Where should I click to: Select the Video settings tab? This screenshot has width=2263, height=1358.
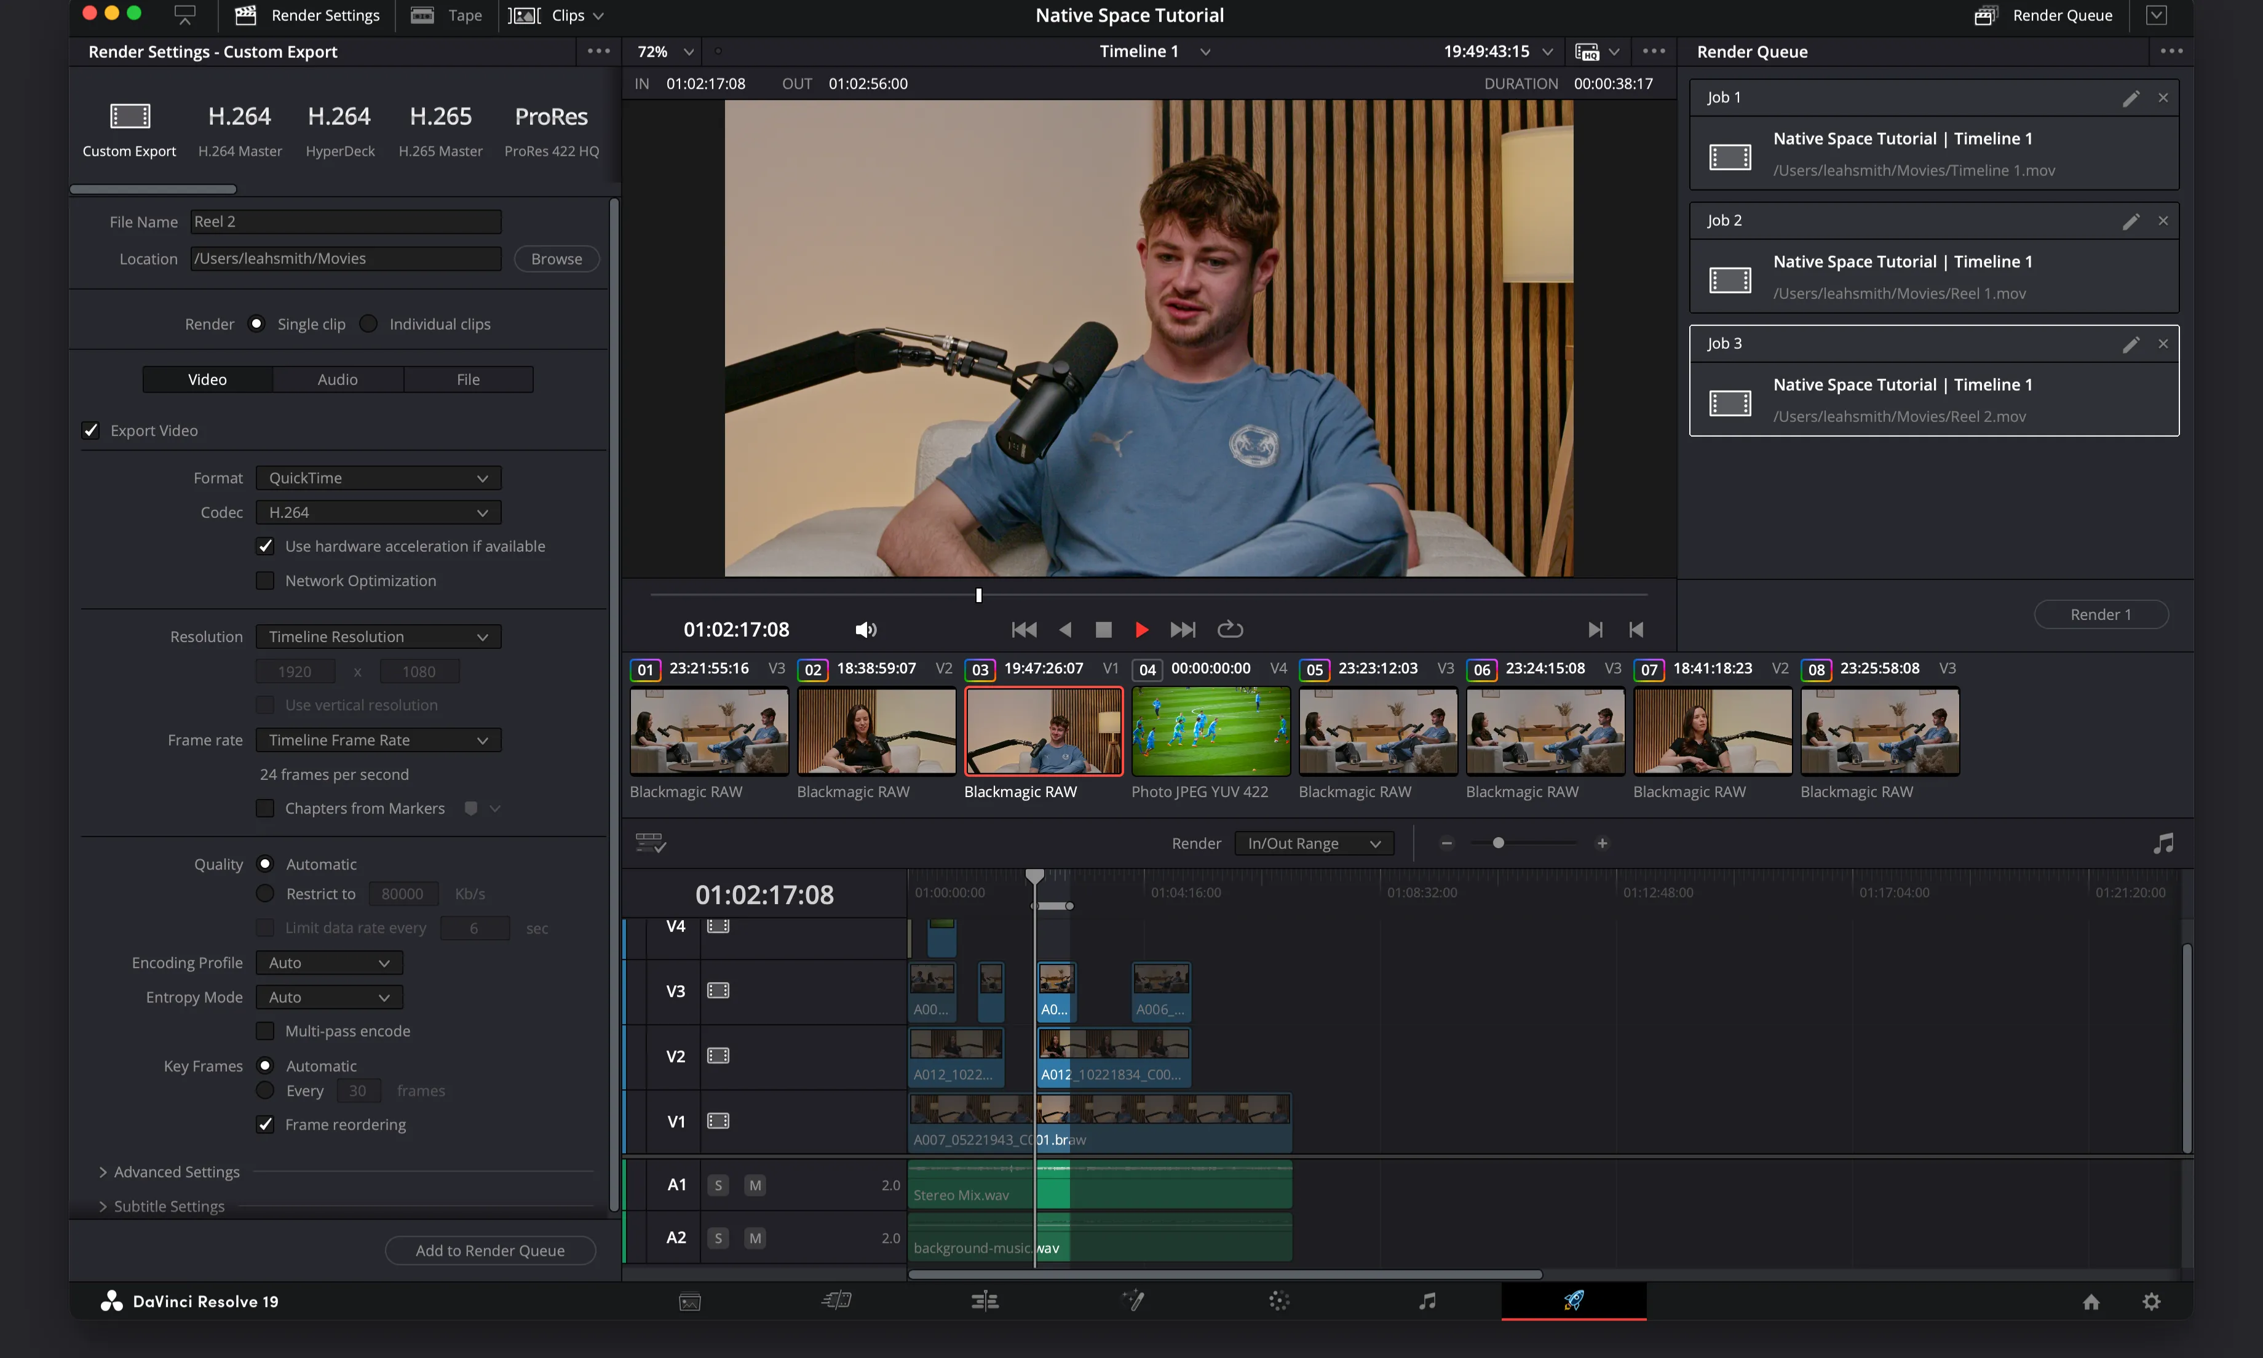(208, 379)
